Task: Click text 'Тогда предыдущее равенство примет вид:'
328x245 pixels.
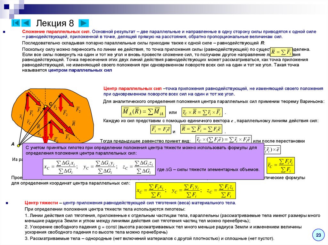Action: coord(145,141)
